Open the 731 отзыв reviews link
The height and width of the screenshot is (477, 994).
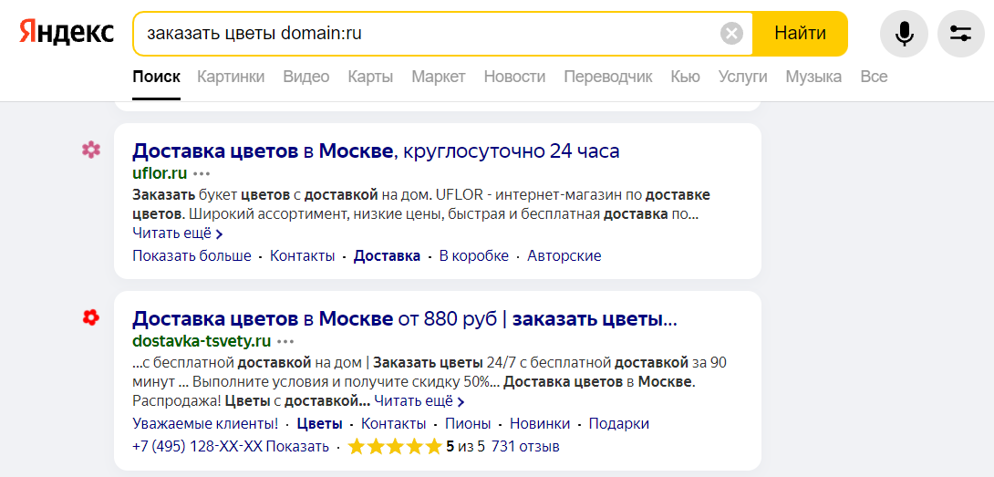525,447
